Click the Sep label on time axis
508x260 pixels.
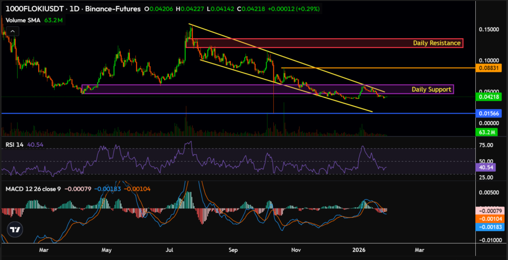coord(233,250)
